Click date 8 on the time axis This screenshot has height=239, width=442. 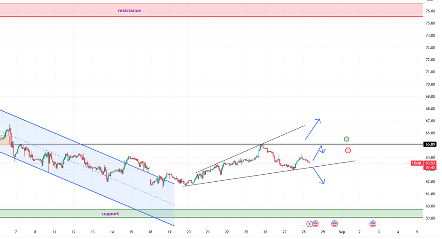pyautogui.click(x=35, y=232)
